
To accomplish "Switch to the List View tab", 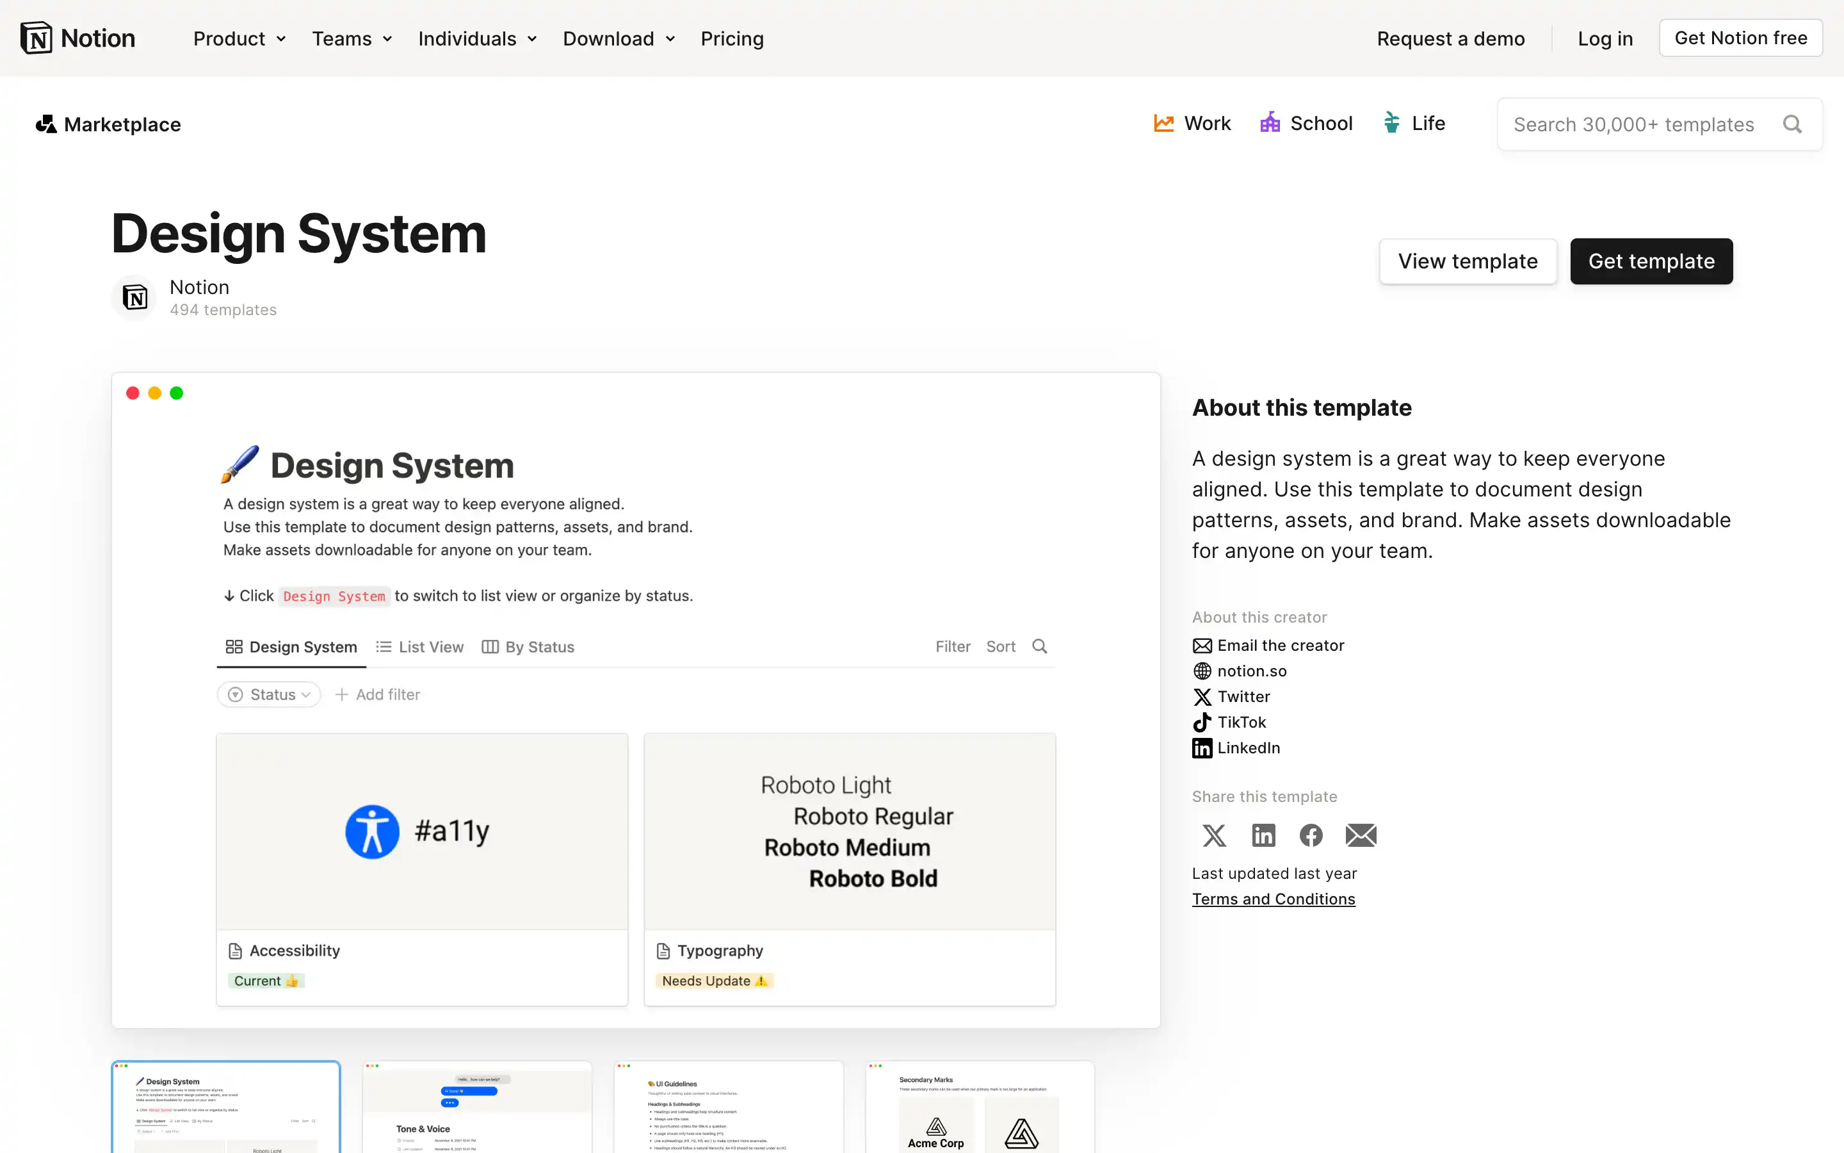I will point(420,647).
